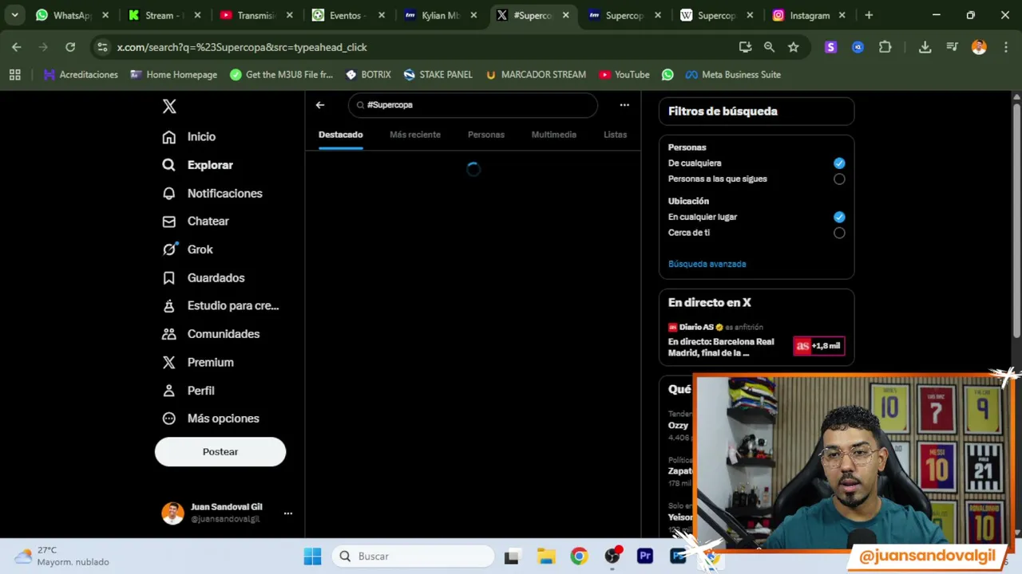1022x574 pixels.
Task: Open account menu dots beside Juan Sandoval Gil
Action: pyautogui.click(x=288, y=513)
